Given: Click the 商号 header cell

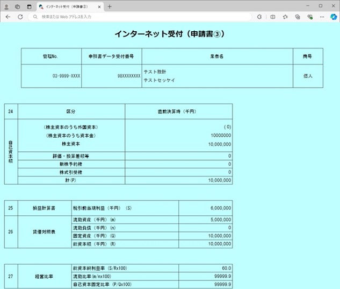Looking at the screenshot, I should tap(308, 57).
